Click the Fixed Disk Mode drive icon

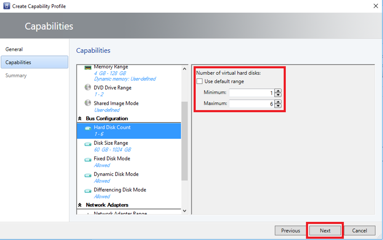click(x=88, y=160)
